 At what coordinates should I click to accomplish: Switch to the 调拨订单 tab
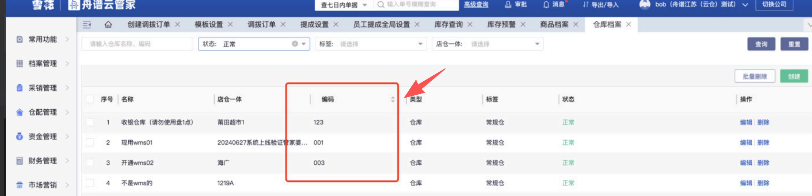tap(261, 24)
